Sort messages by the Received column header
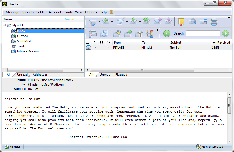The width and height of the screenshot is (234, 152). [x=223, y=43]
